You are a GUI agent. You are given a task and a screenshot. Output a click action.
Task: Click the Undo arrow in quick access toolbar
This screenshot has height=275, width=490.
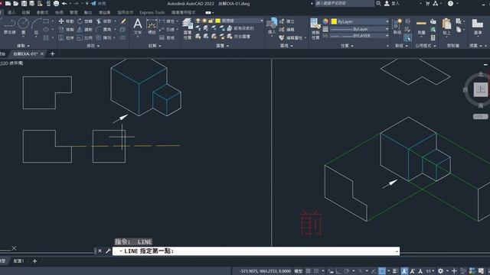pos(64,3)
